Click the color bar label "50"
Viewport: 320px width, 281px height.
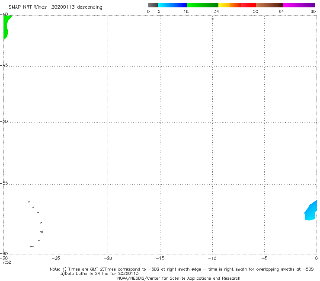click(x=256, y=11)
